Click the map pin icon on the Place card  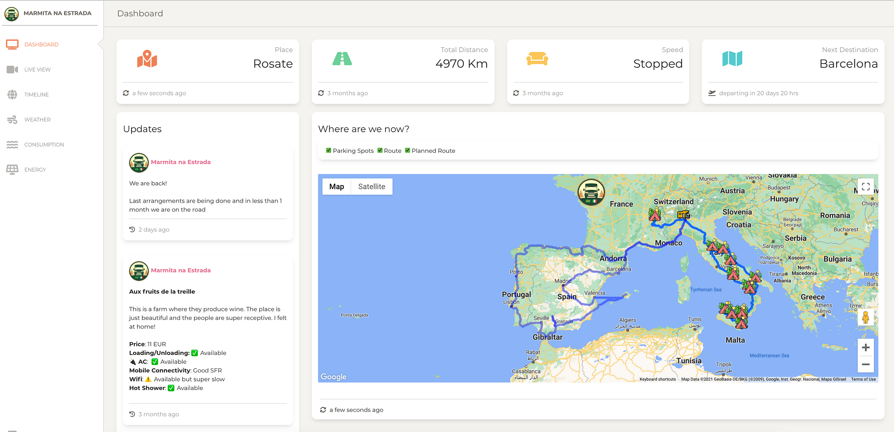[x=147, y=59]
